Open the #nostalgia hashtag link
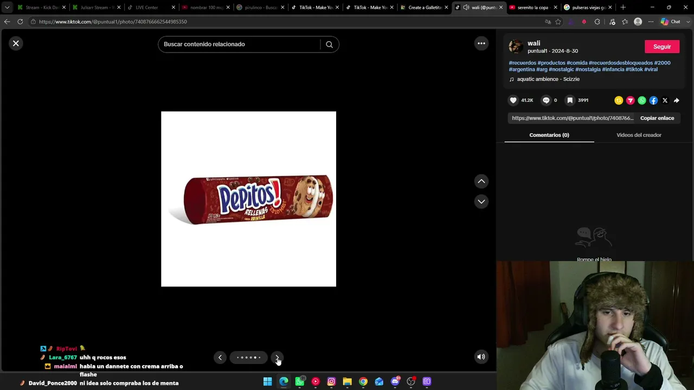Screen dimensions: 694x390 tap(588, 69)
